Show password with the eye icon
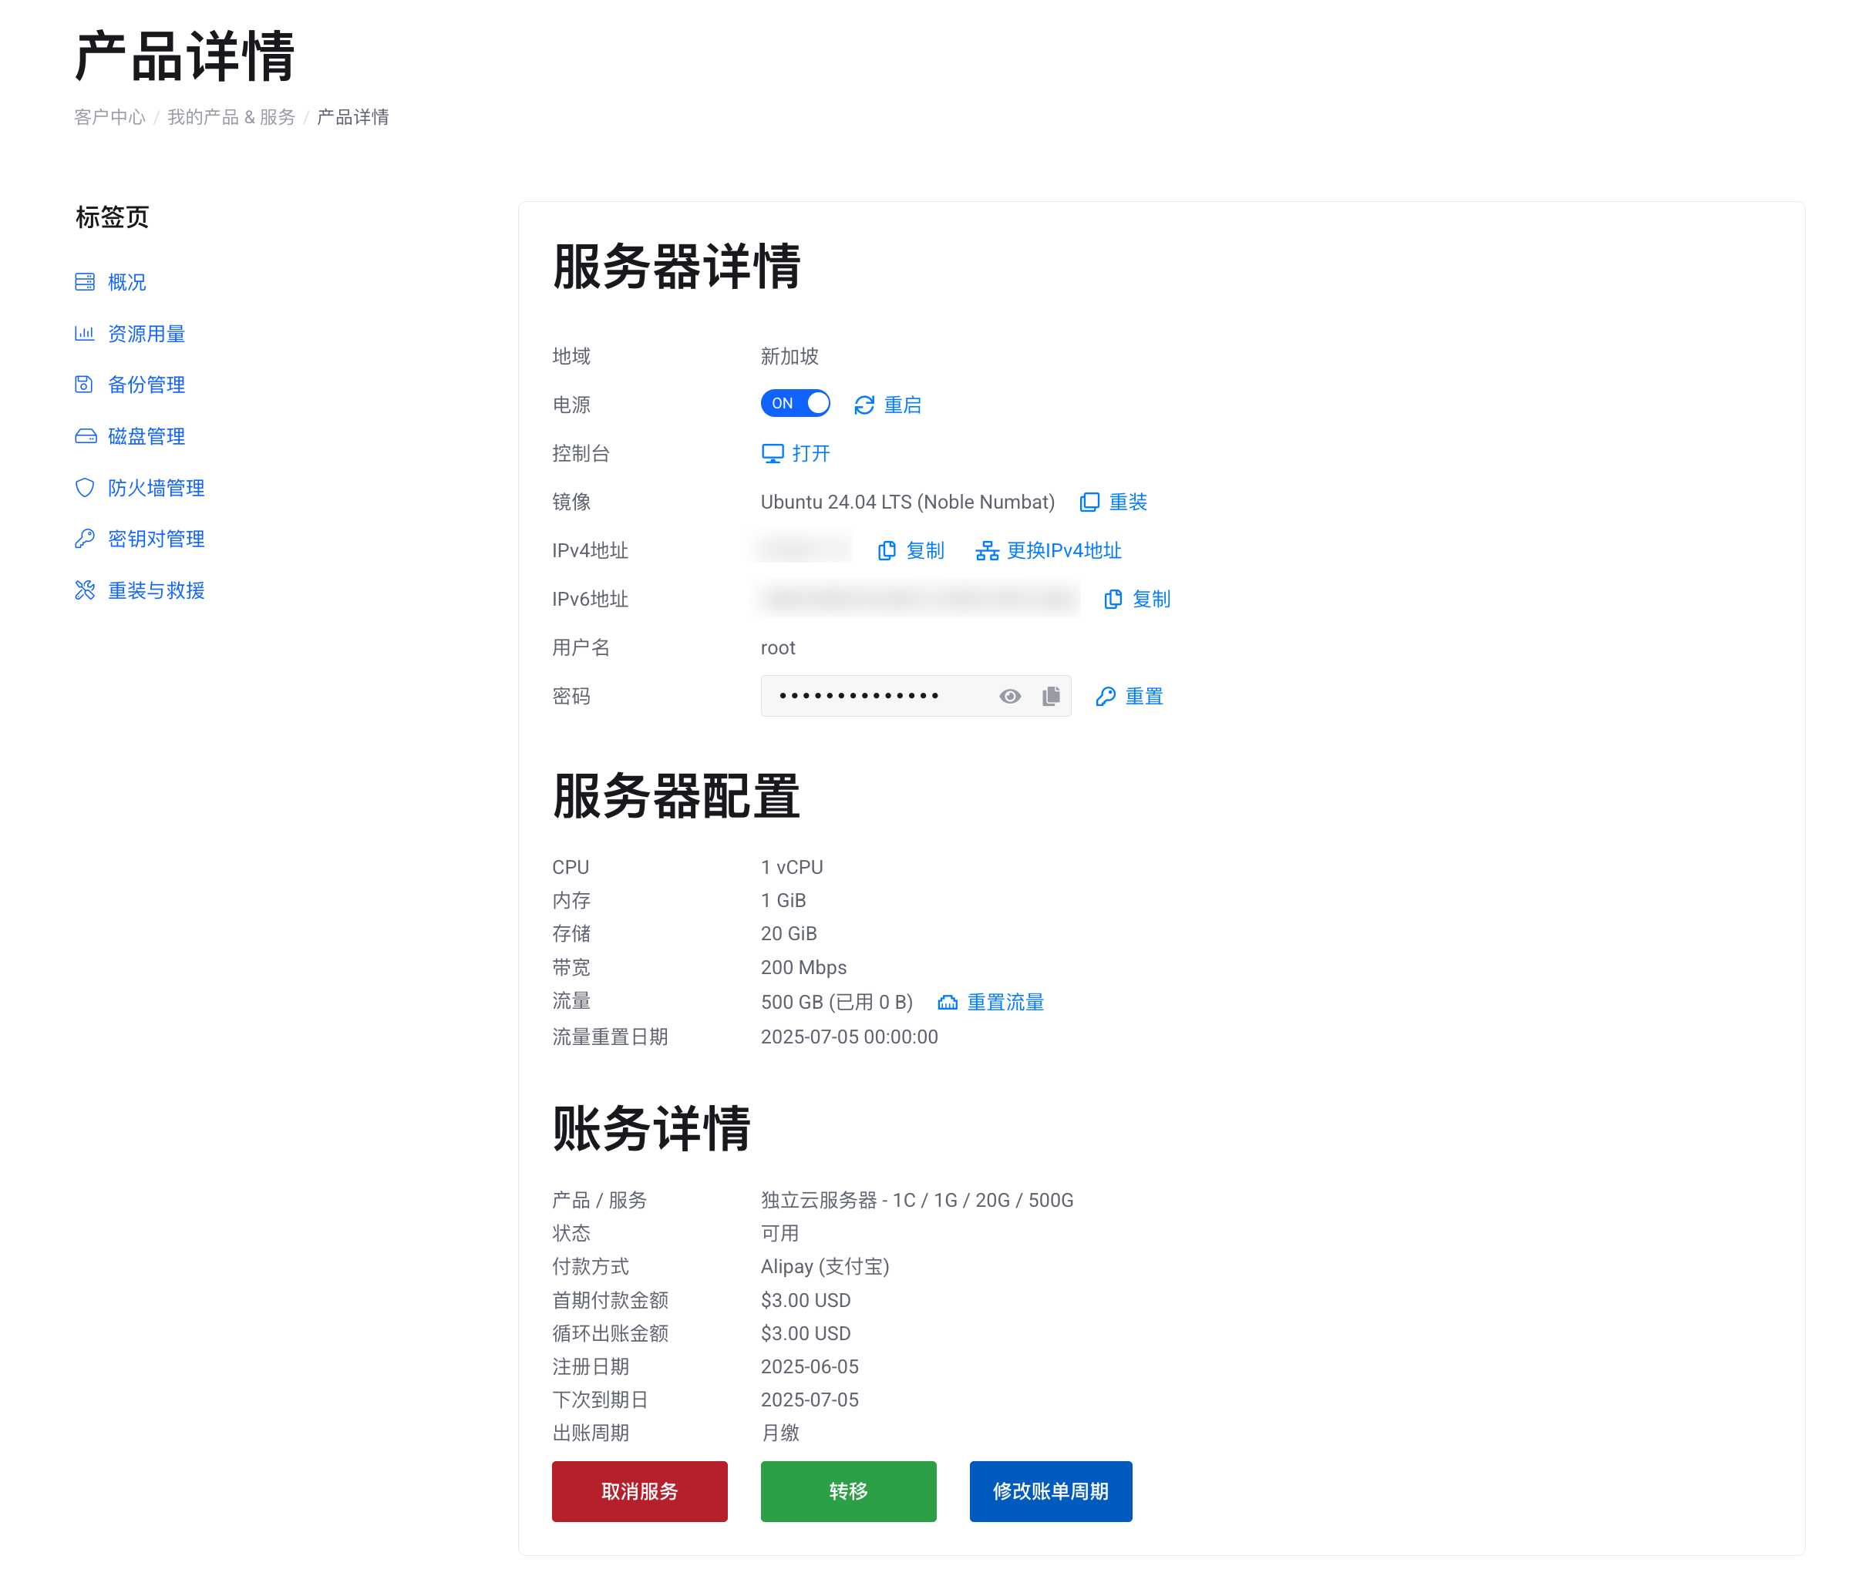The height and width of the screenshot is (1586, 1855). [1010, 697]
